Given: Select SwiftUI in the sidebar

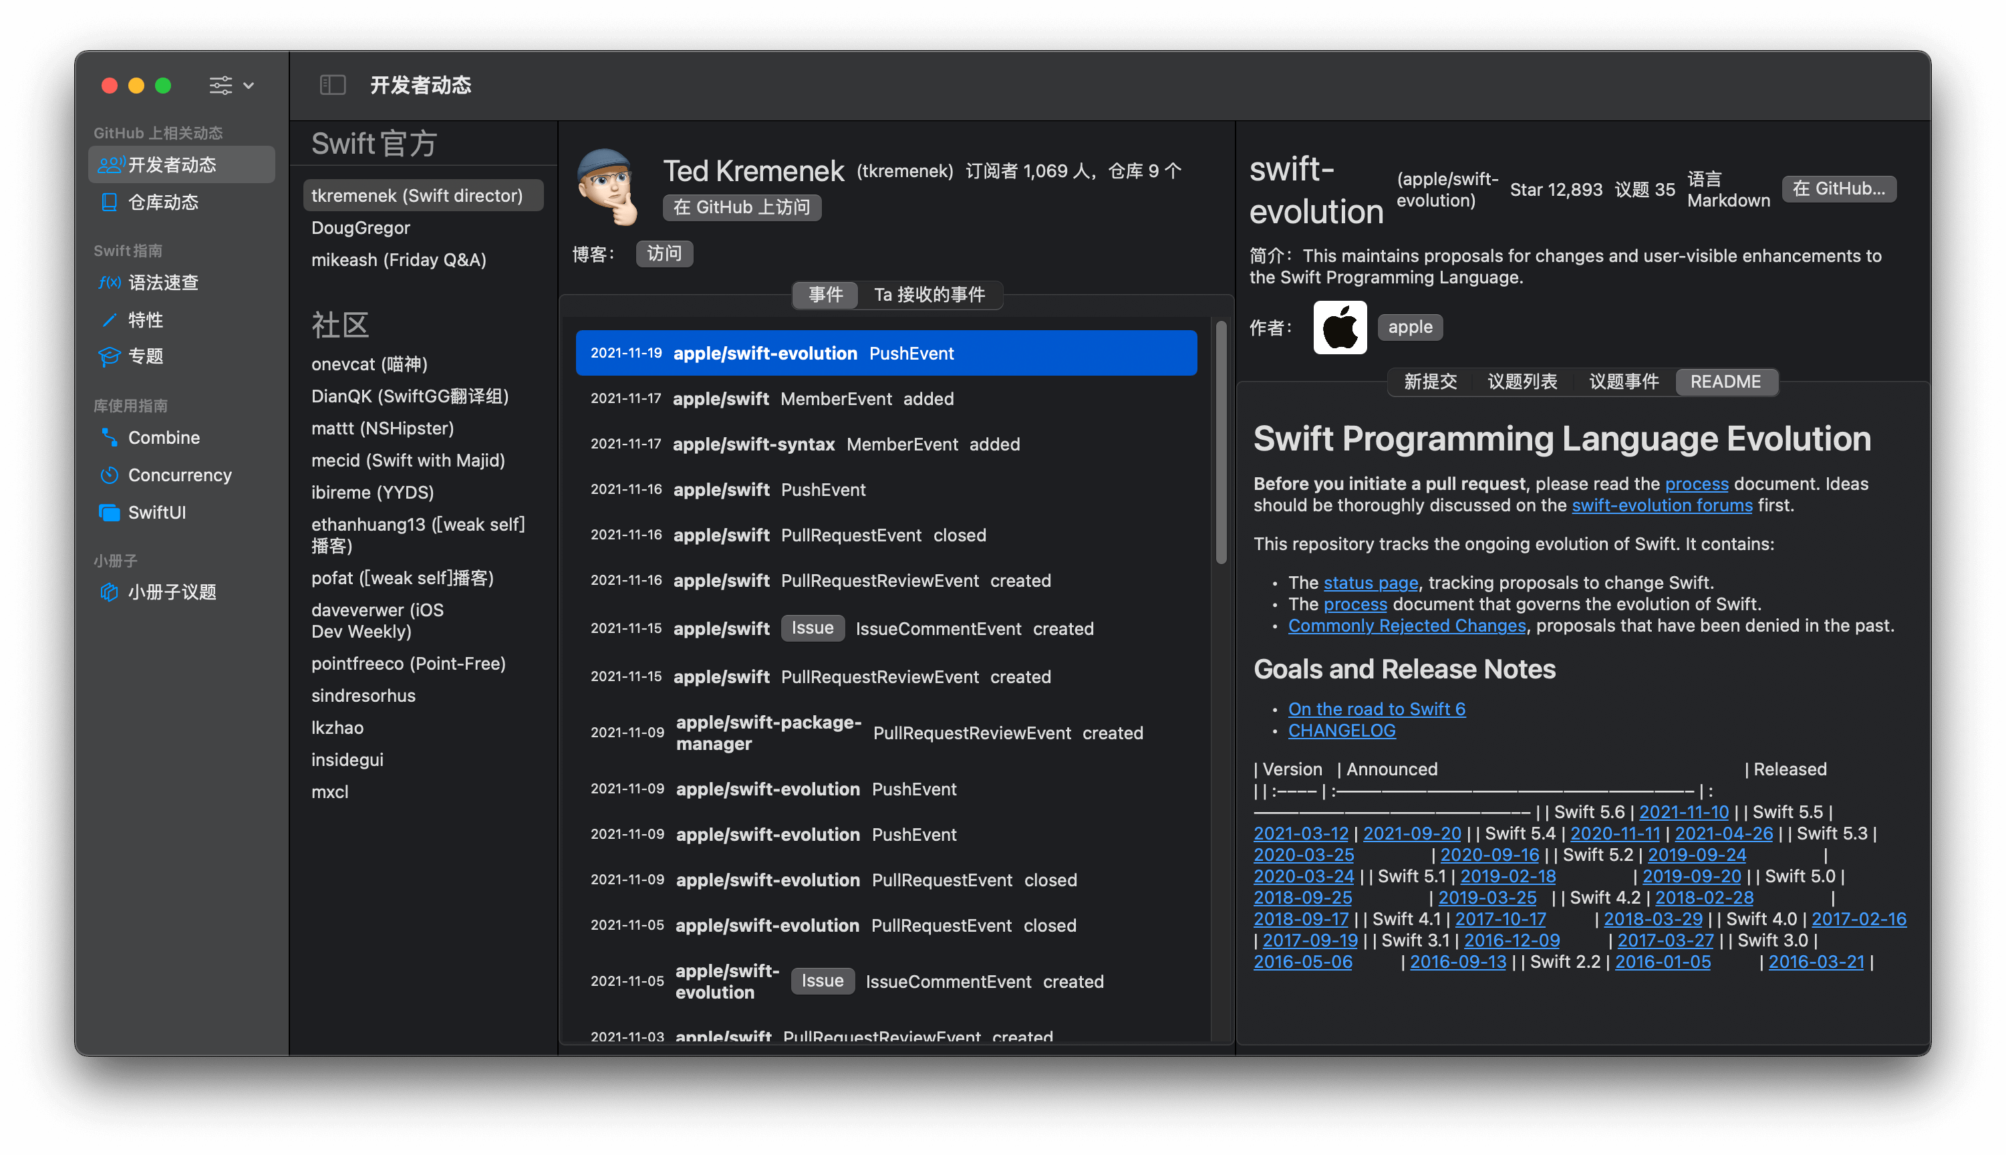Looking at the screenshot, I should click(x=182, y=513).
